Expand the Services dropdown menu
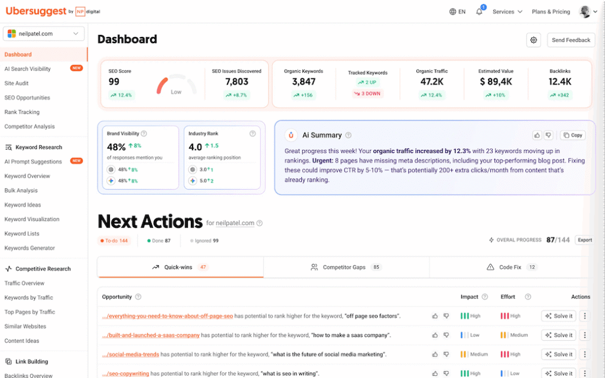This screenshot has height=378, width=605. (x=508, y=12)
